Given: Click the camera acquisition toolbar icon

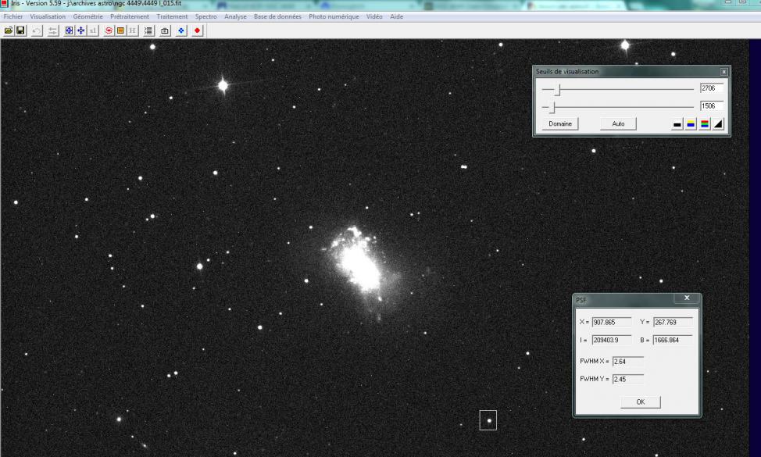Looking at the screenshot, I should (165, 30).
